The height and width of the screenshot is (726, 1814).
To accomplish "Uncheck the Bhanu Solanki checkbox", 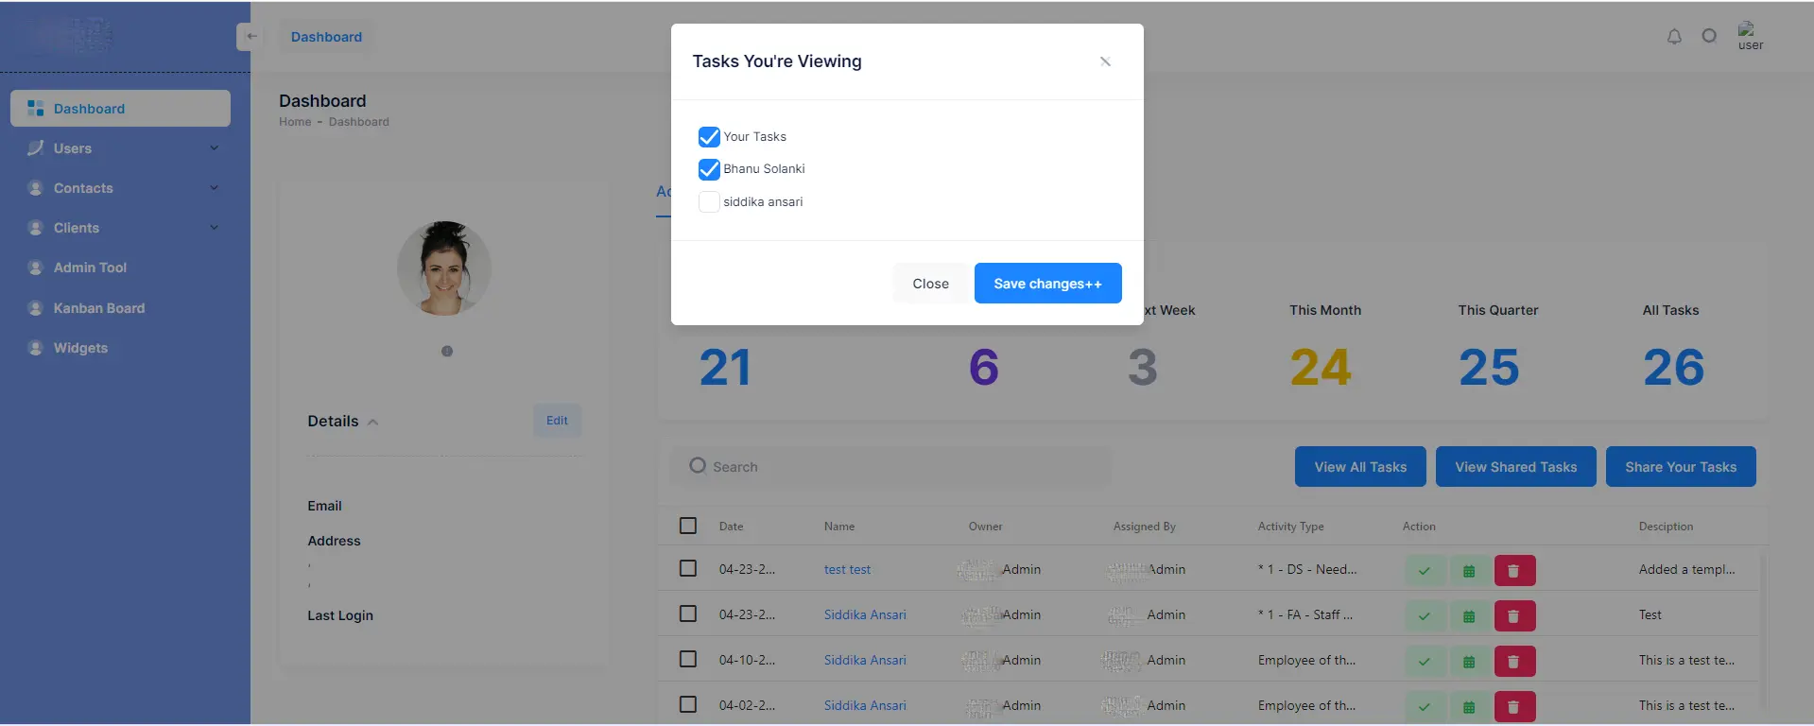I will [x=709, y=169].
